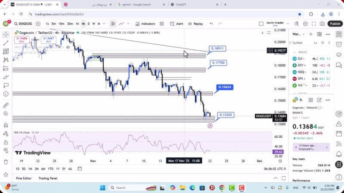The height and width of the screenshot is (193, 344).
Task: Toggle the layout checkbox beside novin trader
Action: point(261,24)
